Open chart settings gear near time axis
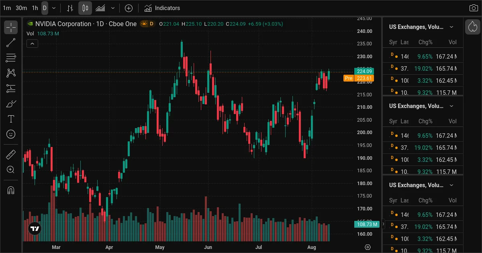482x253 pixels. pos(368,247)
